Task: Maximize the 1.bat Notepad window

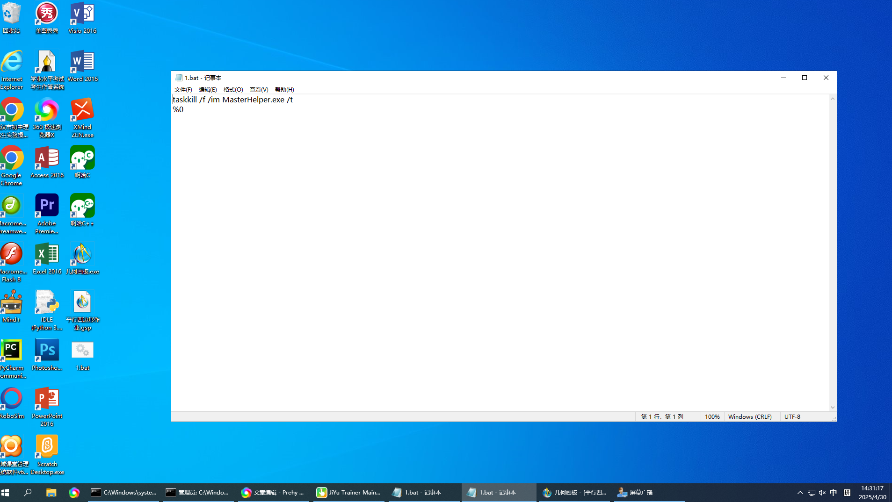Action: coord(805,78)
